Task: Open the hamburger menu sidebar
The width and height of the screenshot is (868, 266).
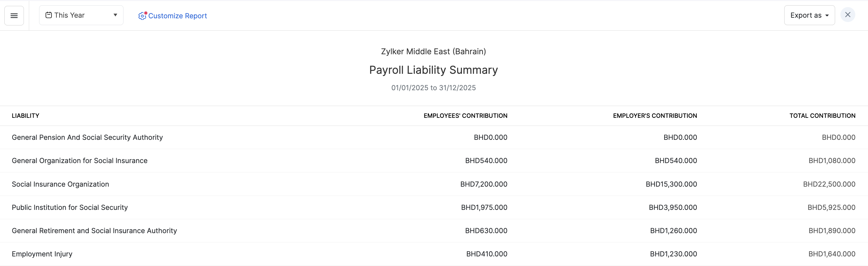Action: pyautogui.click(x=14, y=16)
